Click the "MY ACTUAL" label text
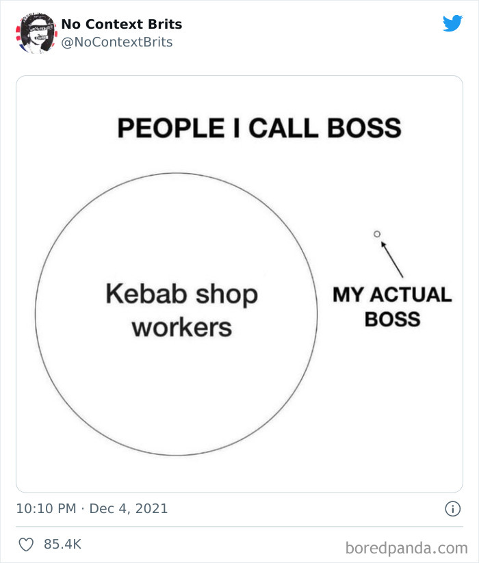Image resolution: width=479 pixels, height=563 pixels. 391,295
